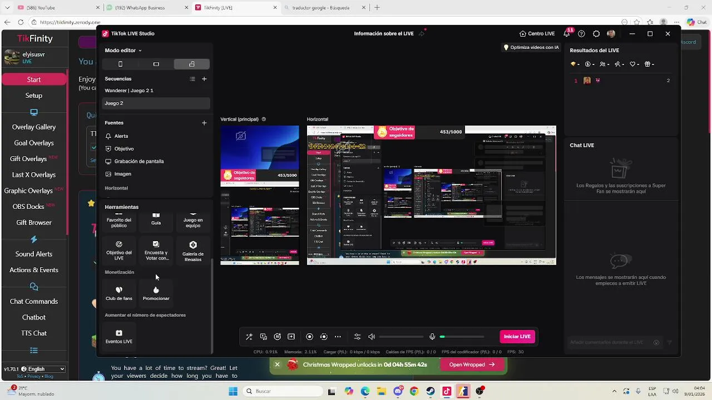Screen dimensions: 712x400
Task: Open the Objetivo del LIVE tool
Action: (119, 251)
